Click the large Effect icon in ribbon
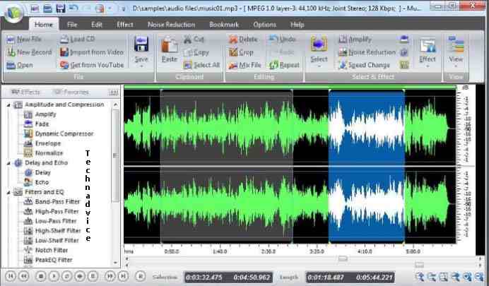Screen dimensions: 489x286 pyautogui.click(x=428, y=45)
